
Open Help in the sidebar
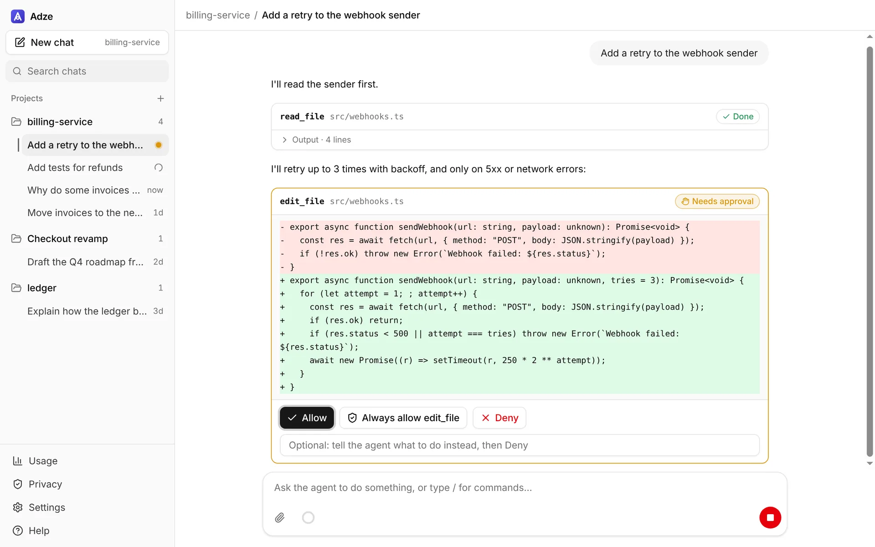(x=87, y=531)
